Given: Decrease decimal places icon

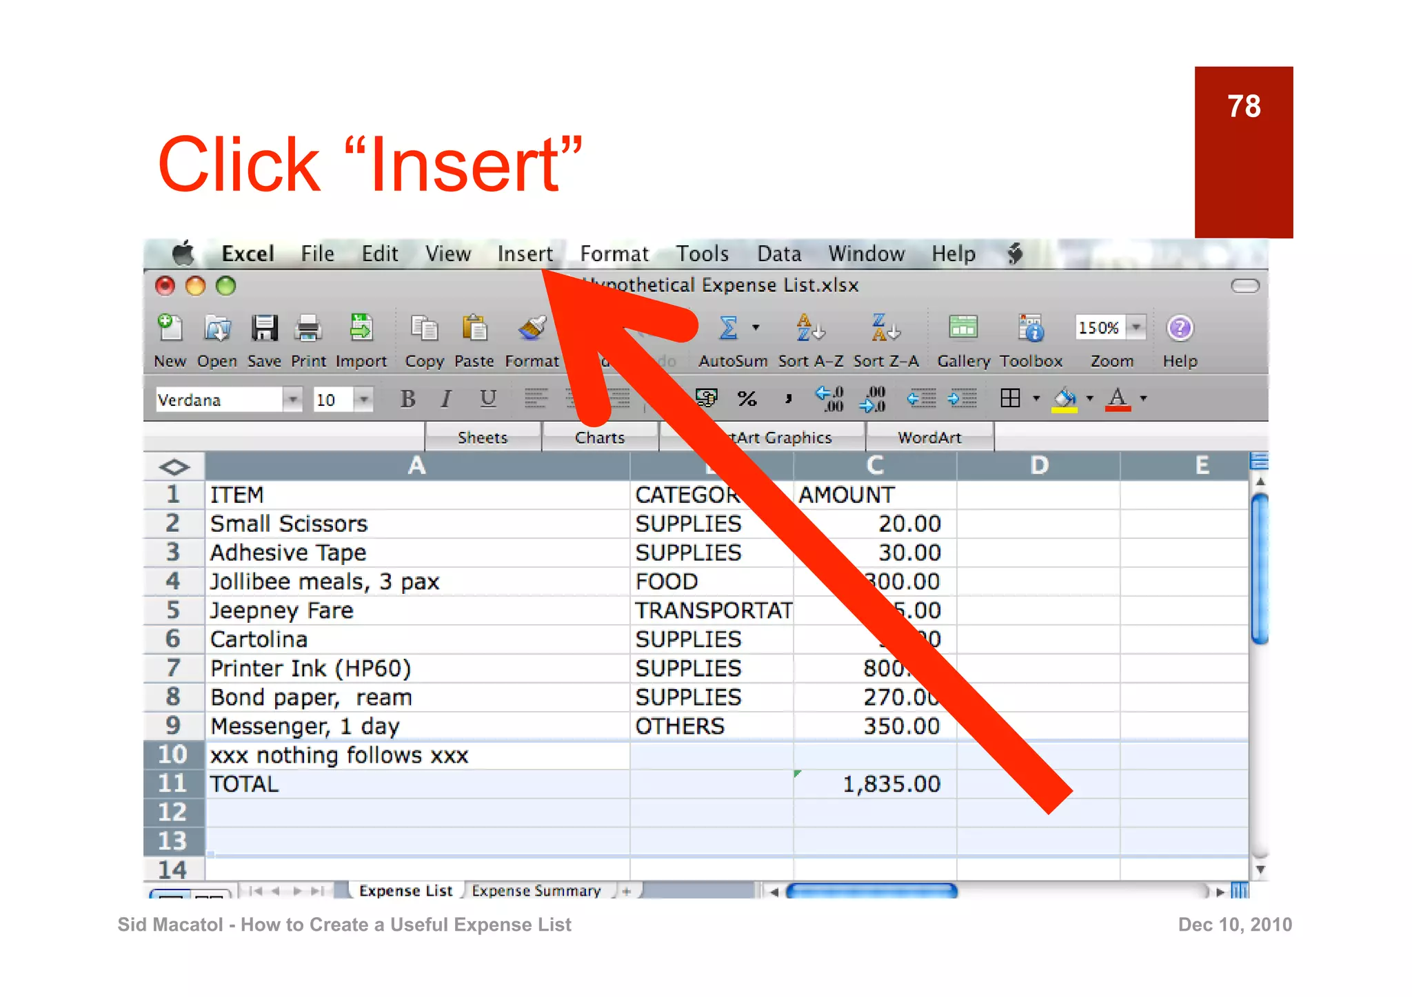Looking at the screenshot, I should point(872,398).
